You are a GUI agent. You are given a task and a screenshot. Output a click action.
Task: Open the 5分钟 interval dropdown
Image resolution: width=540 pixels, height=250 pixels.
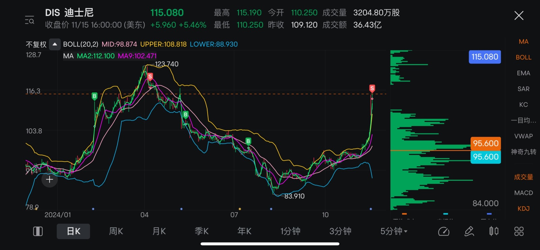pyautogui.click(x=394, y=231)
